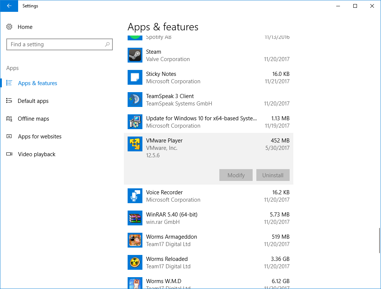Select the Voice Recorder entry
This screenshot has height=289, width=381.
point(209,196)
